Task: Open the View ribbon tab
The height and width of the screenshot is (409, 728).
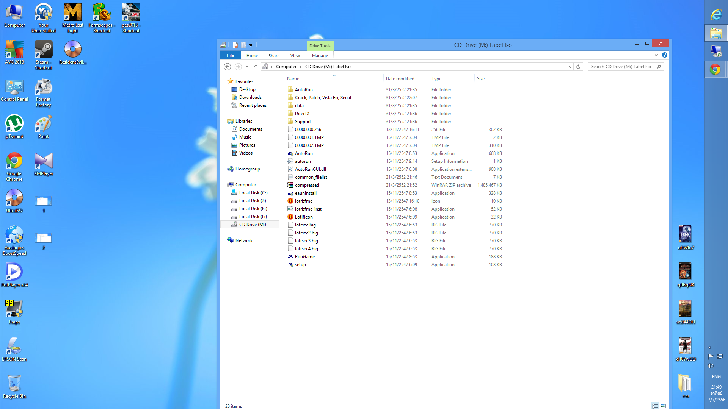Action: click(295, 56)
